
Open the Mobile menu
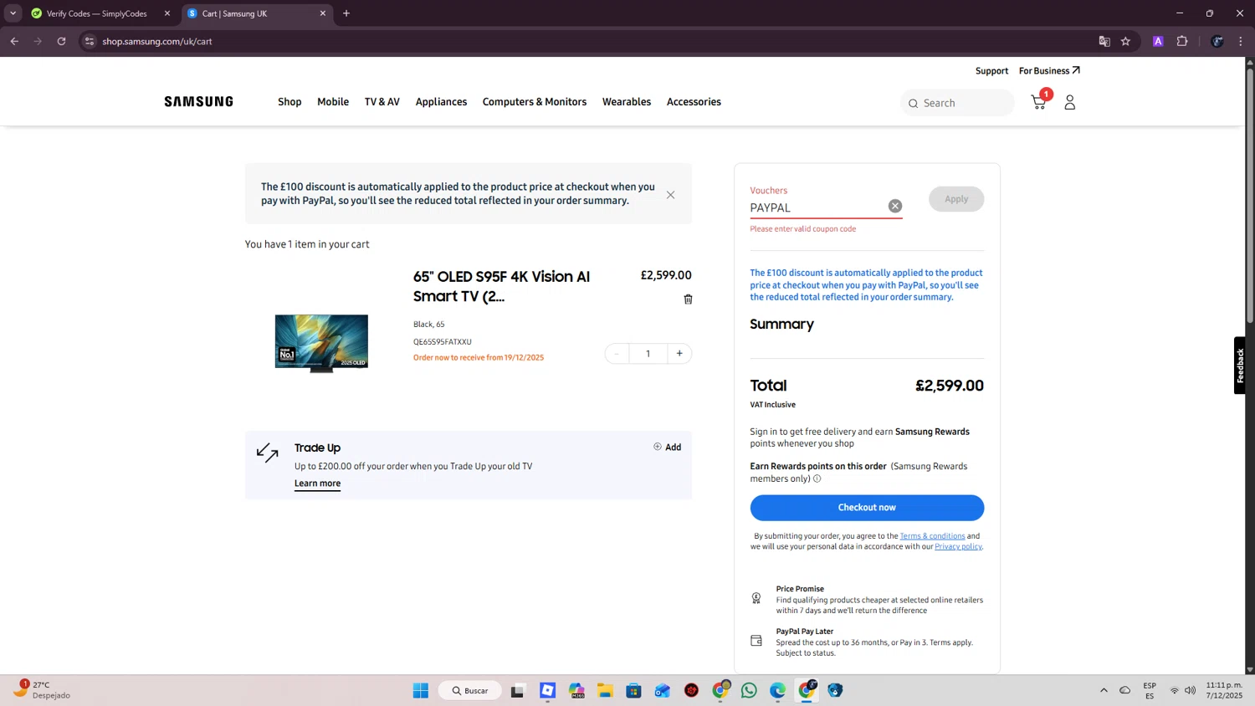click(333, 102)
